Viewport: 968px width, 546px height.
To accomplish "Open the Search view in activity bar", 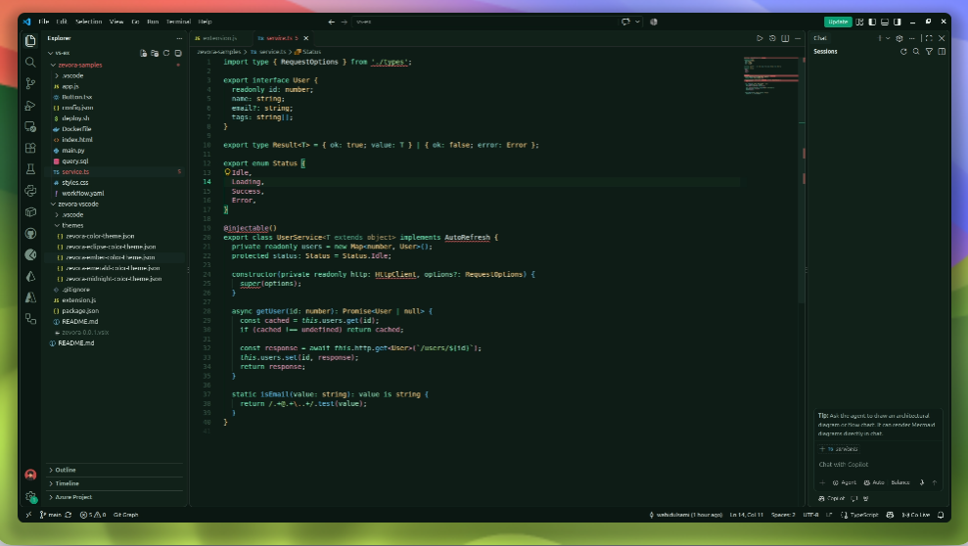I will pos(30,63).
